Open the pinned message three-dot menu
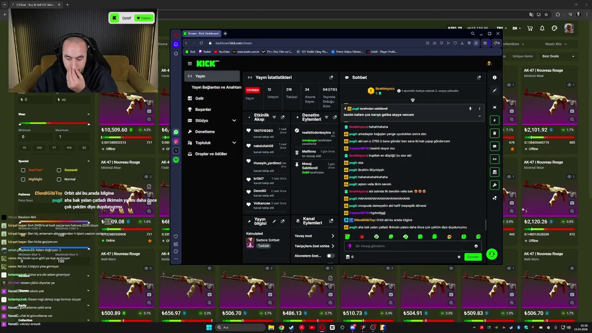The height and width of the screenshot is (333, 592). pos(480,109)
